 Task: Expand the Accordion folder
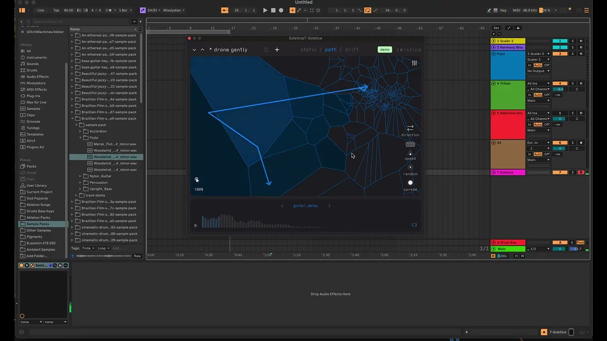click(x=81, y=131)
